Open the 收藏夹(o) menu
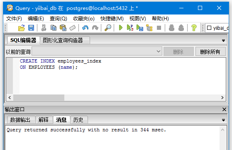Viewport: 232px width, 150px height. 84,19
